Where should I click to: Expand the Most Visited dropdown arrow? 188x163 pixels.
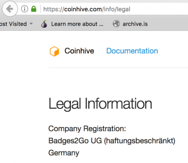point(31,24)
